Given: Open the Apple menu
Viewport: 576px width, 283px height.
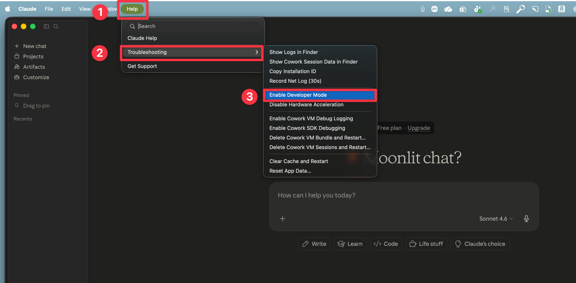Looking at the screenshot, I should coord(8,9).
